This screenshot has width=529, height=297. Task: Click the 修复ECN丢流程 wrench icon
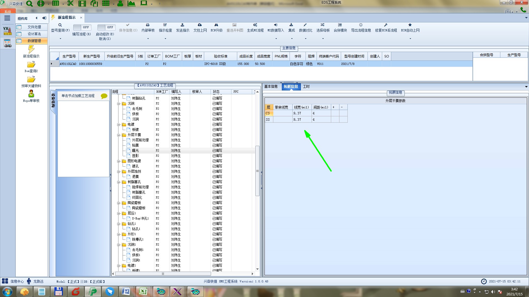386,25
